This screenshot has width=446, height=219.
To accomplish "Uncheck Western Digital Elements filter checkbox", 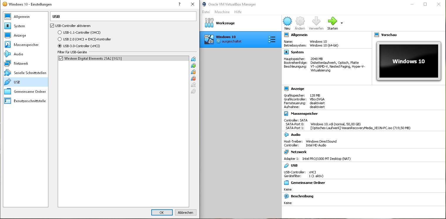I will (x=61, y=59).
